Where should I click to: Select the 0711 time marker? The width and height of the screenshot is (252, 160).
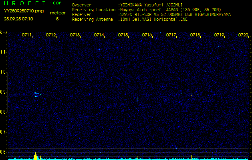coord(27,35)
